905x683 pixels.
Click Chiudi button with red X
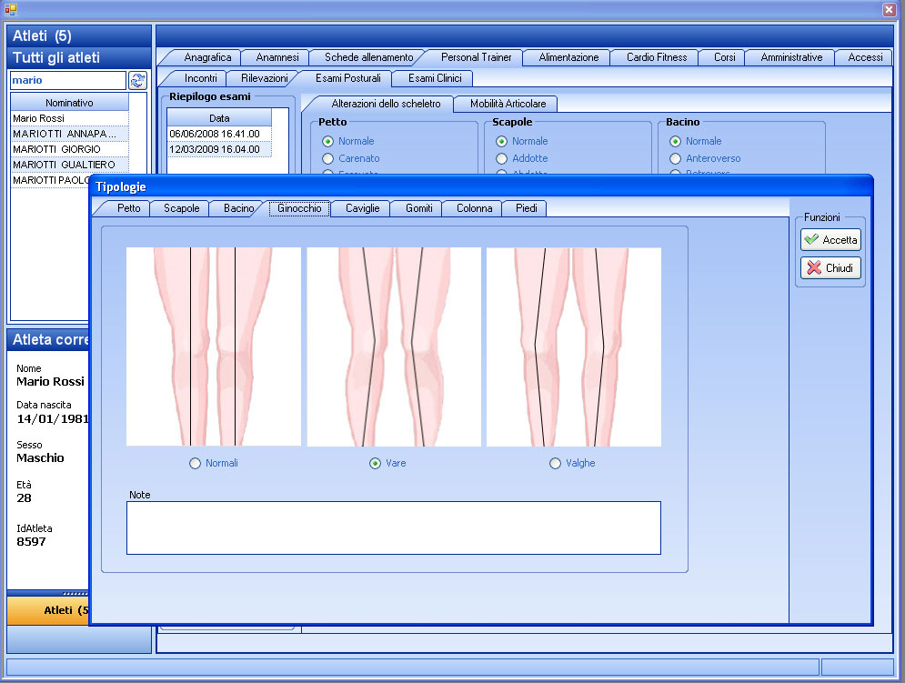(x=830, y=268)
